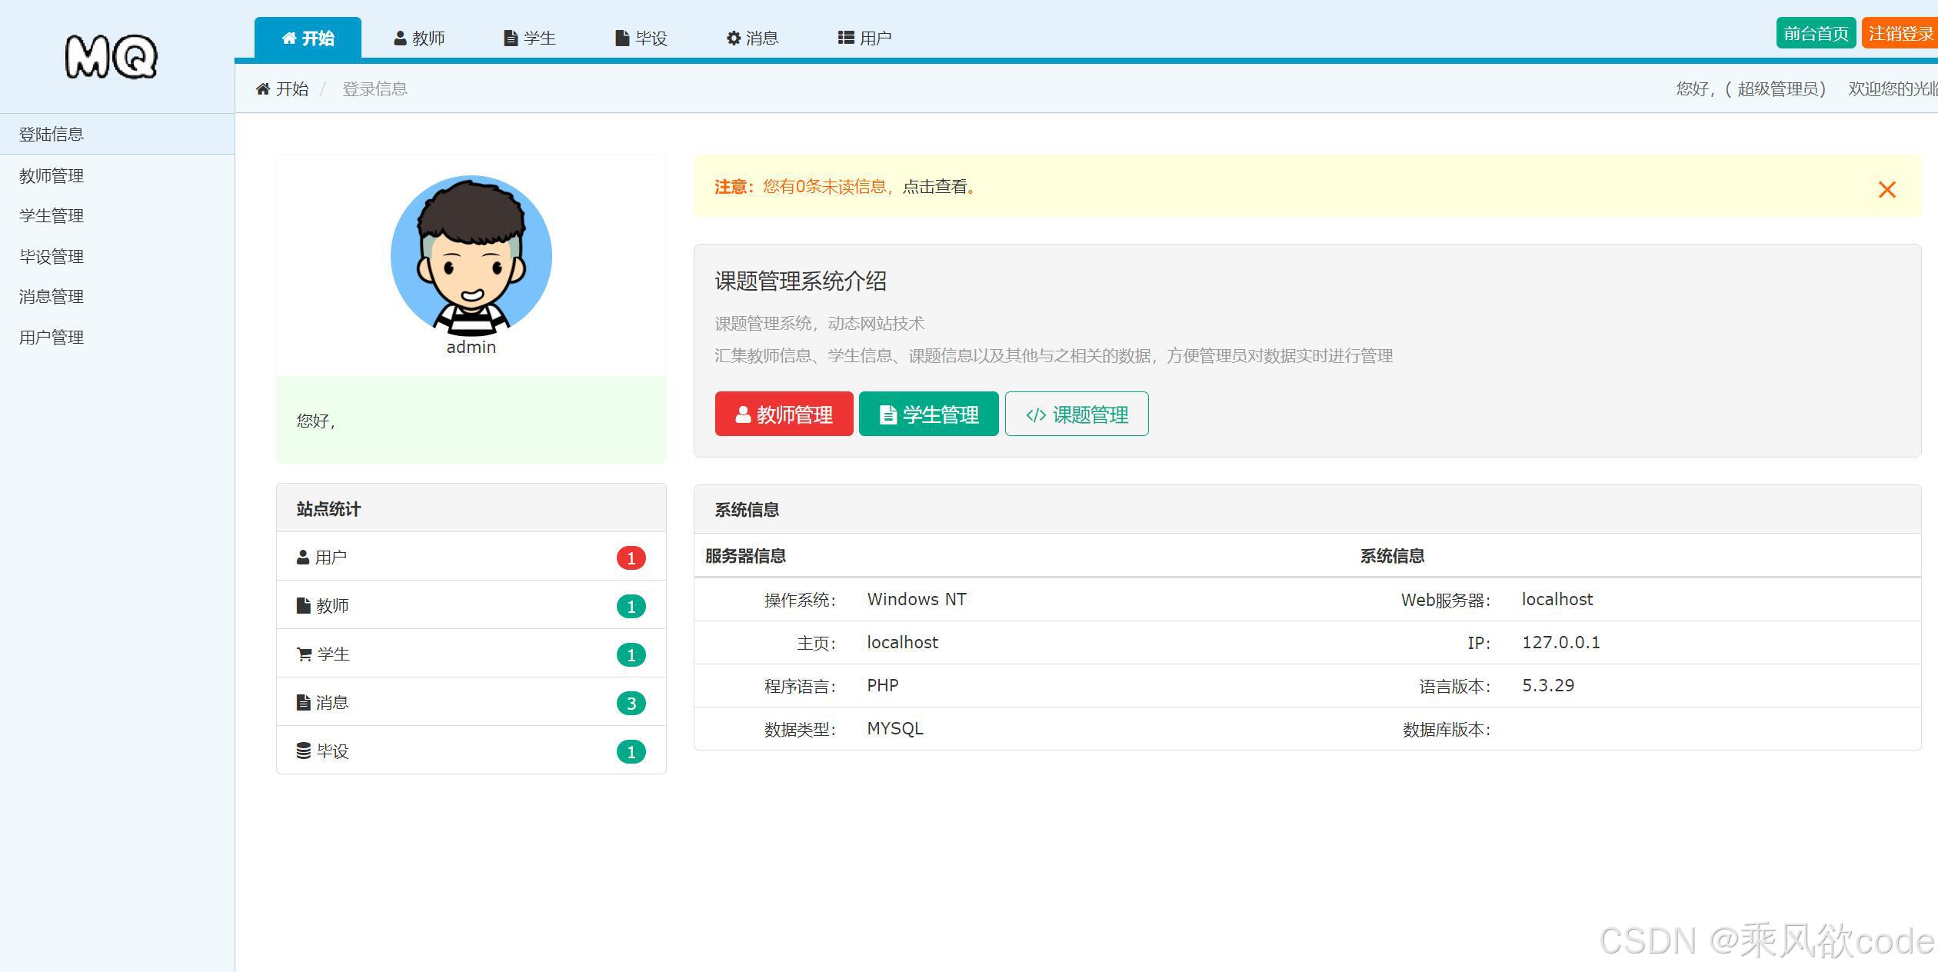The width and height of the screenshot is (1938, 972).
Task: Open the gear icon for 消息 settings
Action: [x=732, y=37]
